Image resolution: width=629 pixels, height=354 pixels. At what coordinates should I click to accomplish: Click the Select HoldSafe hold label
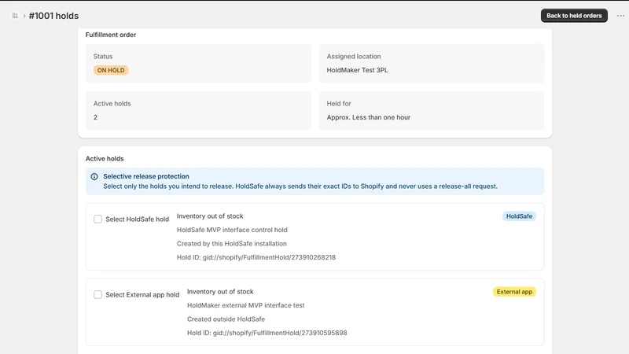(x=137, y=219)
